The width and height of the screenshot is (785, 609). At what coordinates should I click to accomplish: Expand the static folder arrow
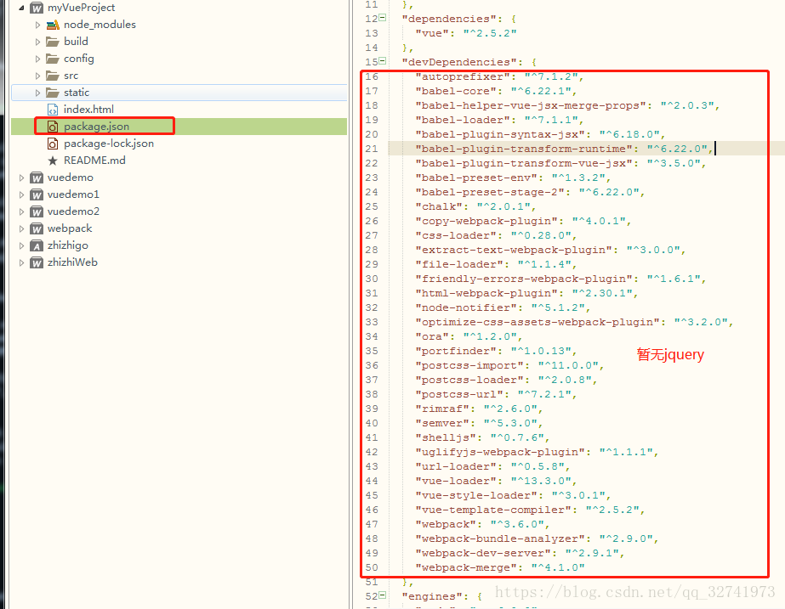(x=37, y=93)
